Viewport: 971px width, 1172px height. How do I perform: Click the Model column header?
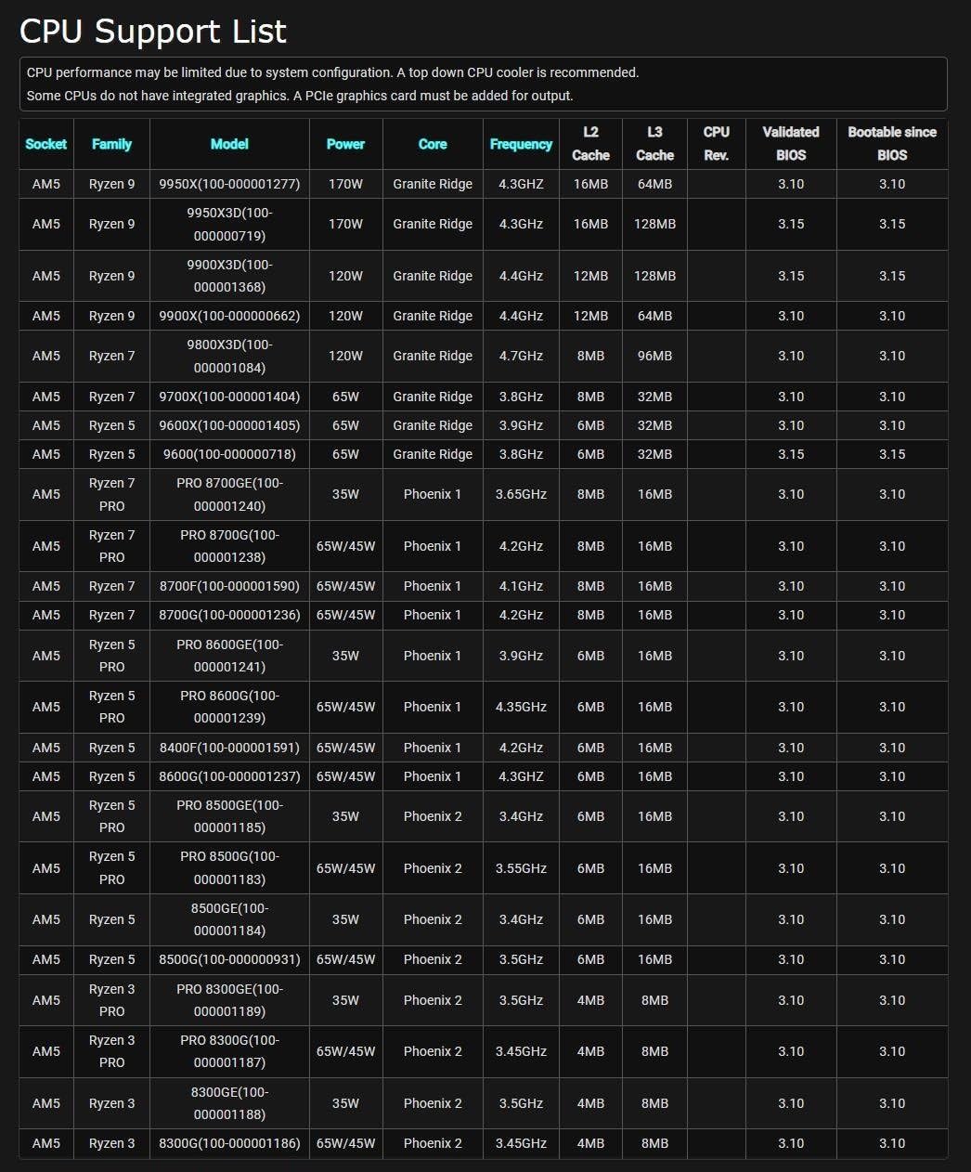click(229, 144)
